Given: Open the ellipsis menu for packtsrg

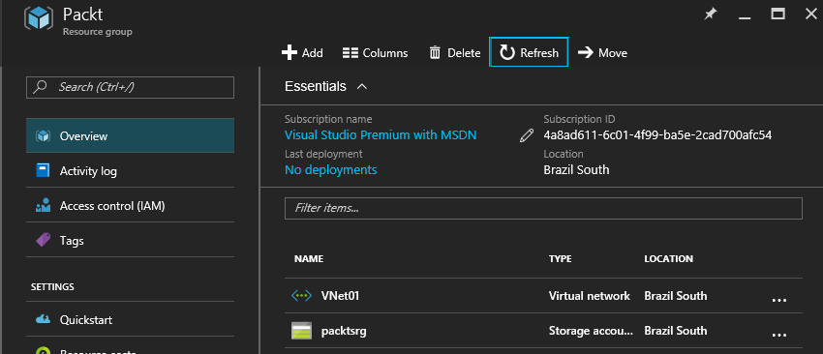Looking at the screenshot, I should (x=778, y=335).
